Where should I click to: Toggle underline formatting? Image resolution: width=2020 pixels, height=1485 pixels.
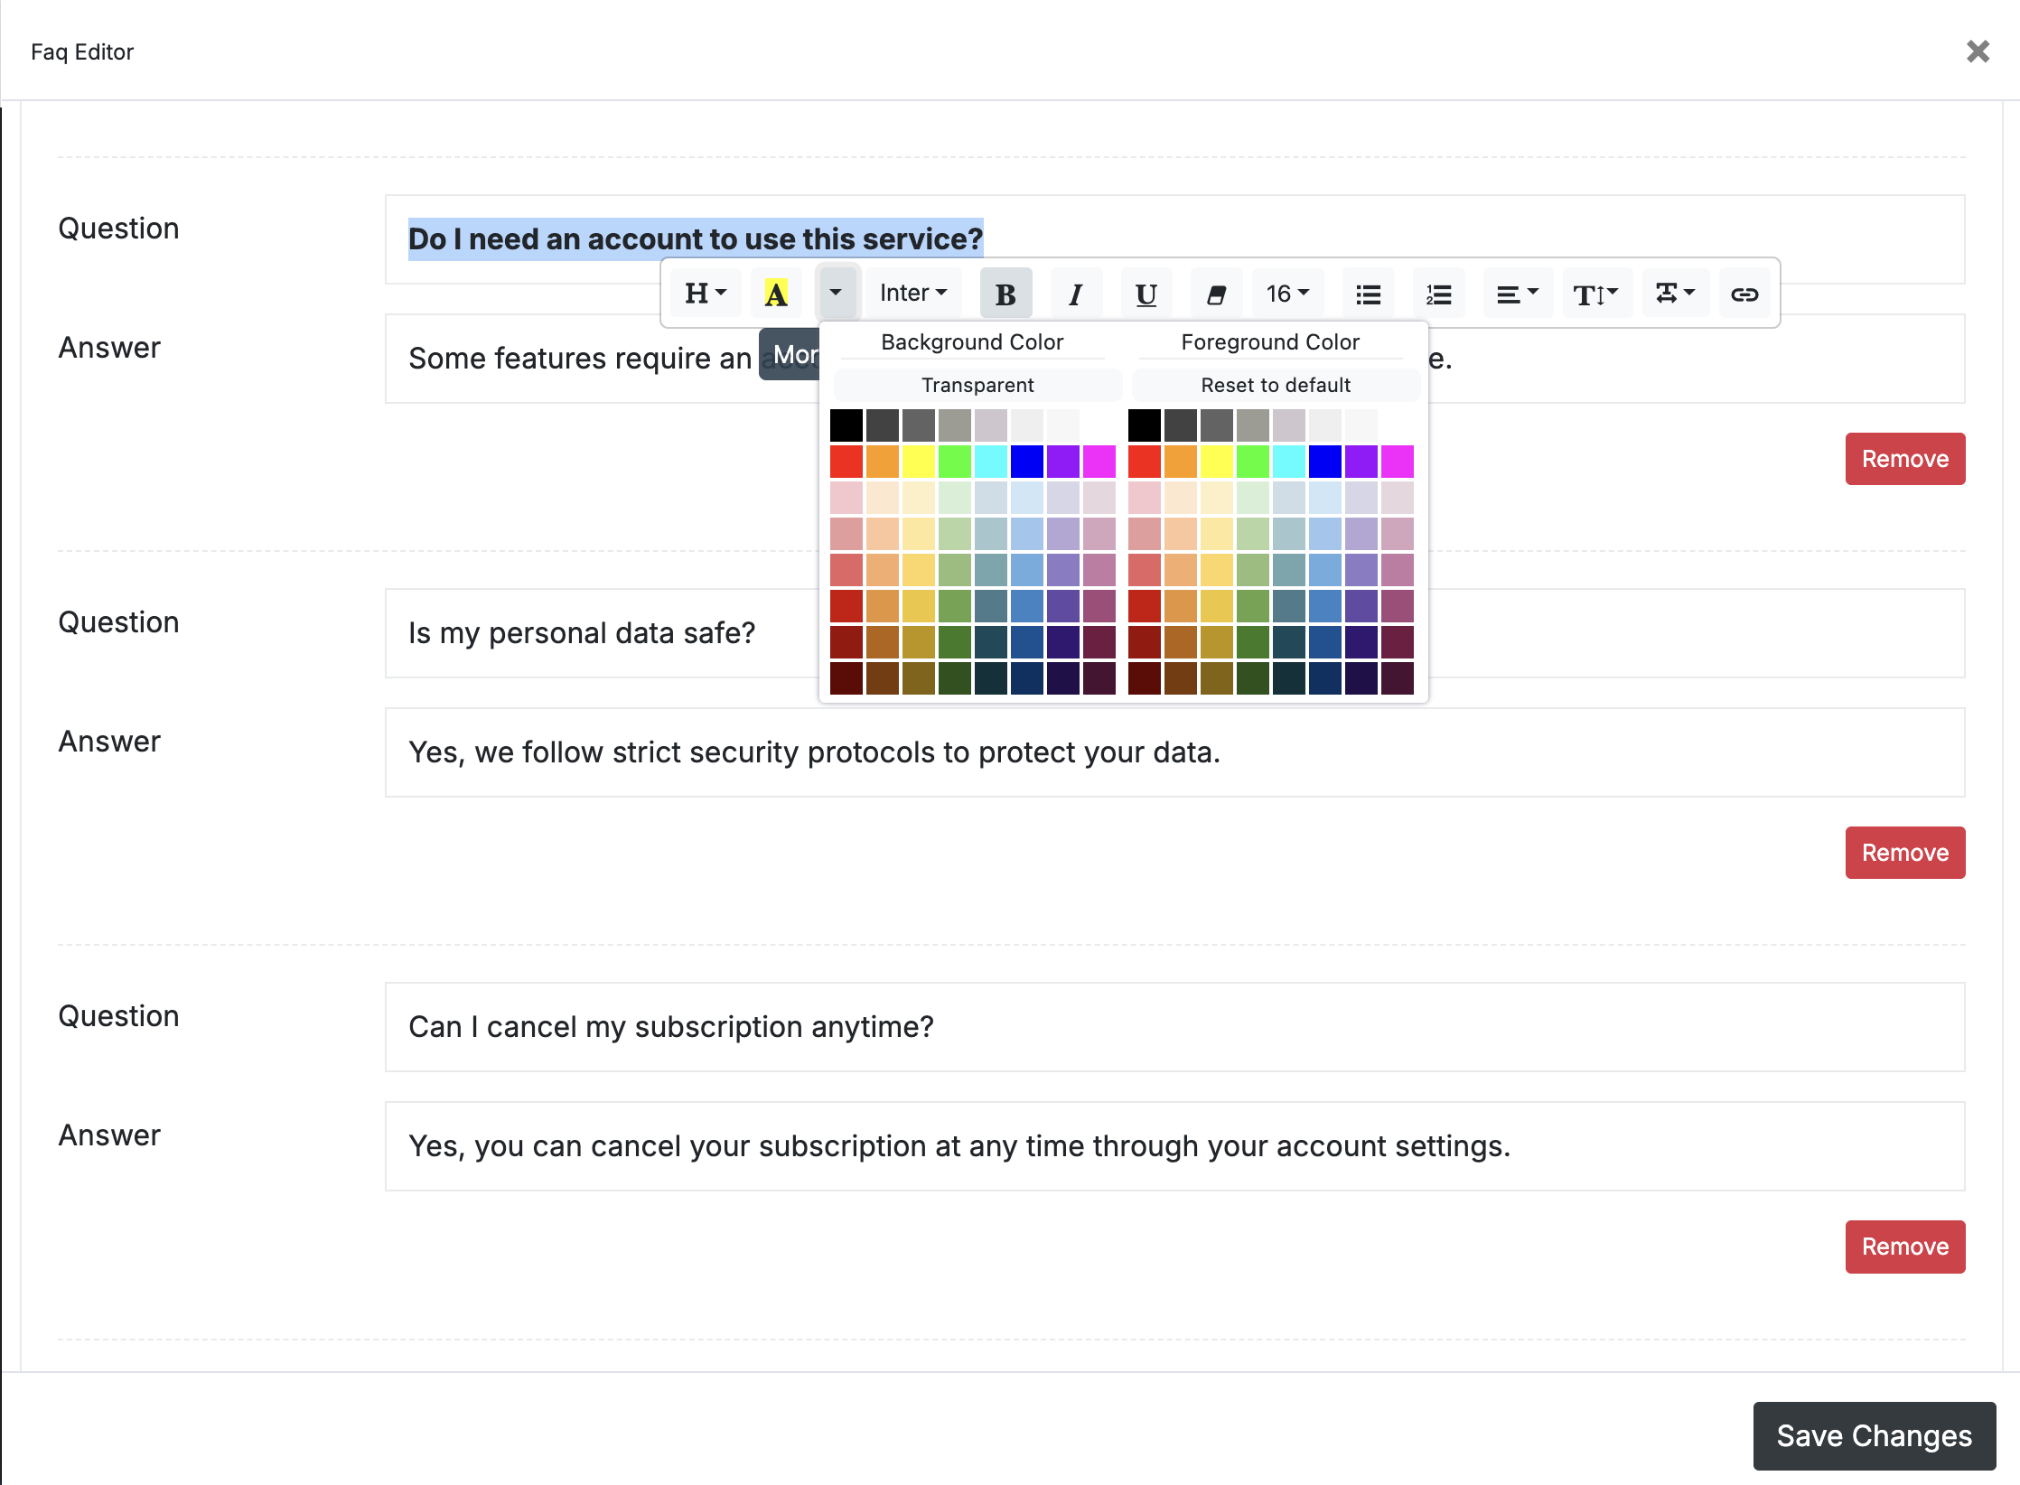(1146, 294)
